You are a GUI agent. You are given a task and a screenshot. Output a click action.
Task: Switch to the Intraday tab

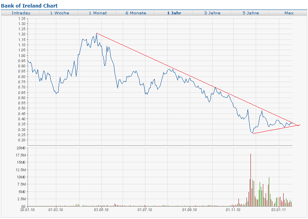[x=21, y=13]
